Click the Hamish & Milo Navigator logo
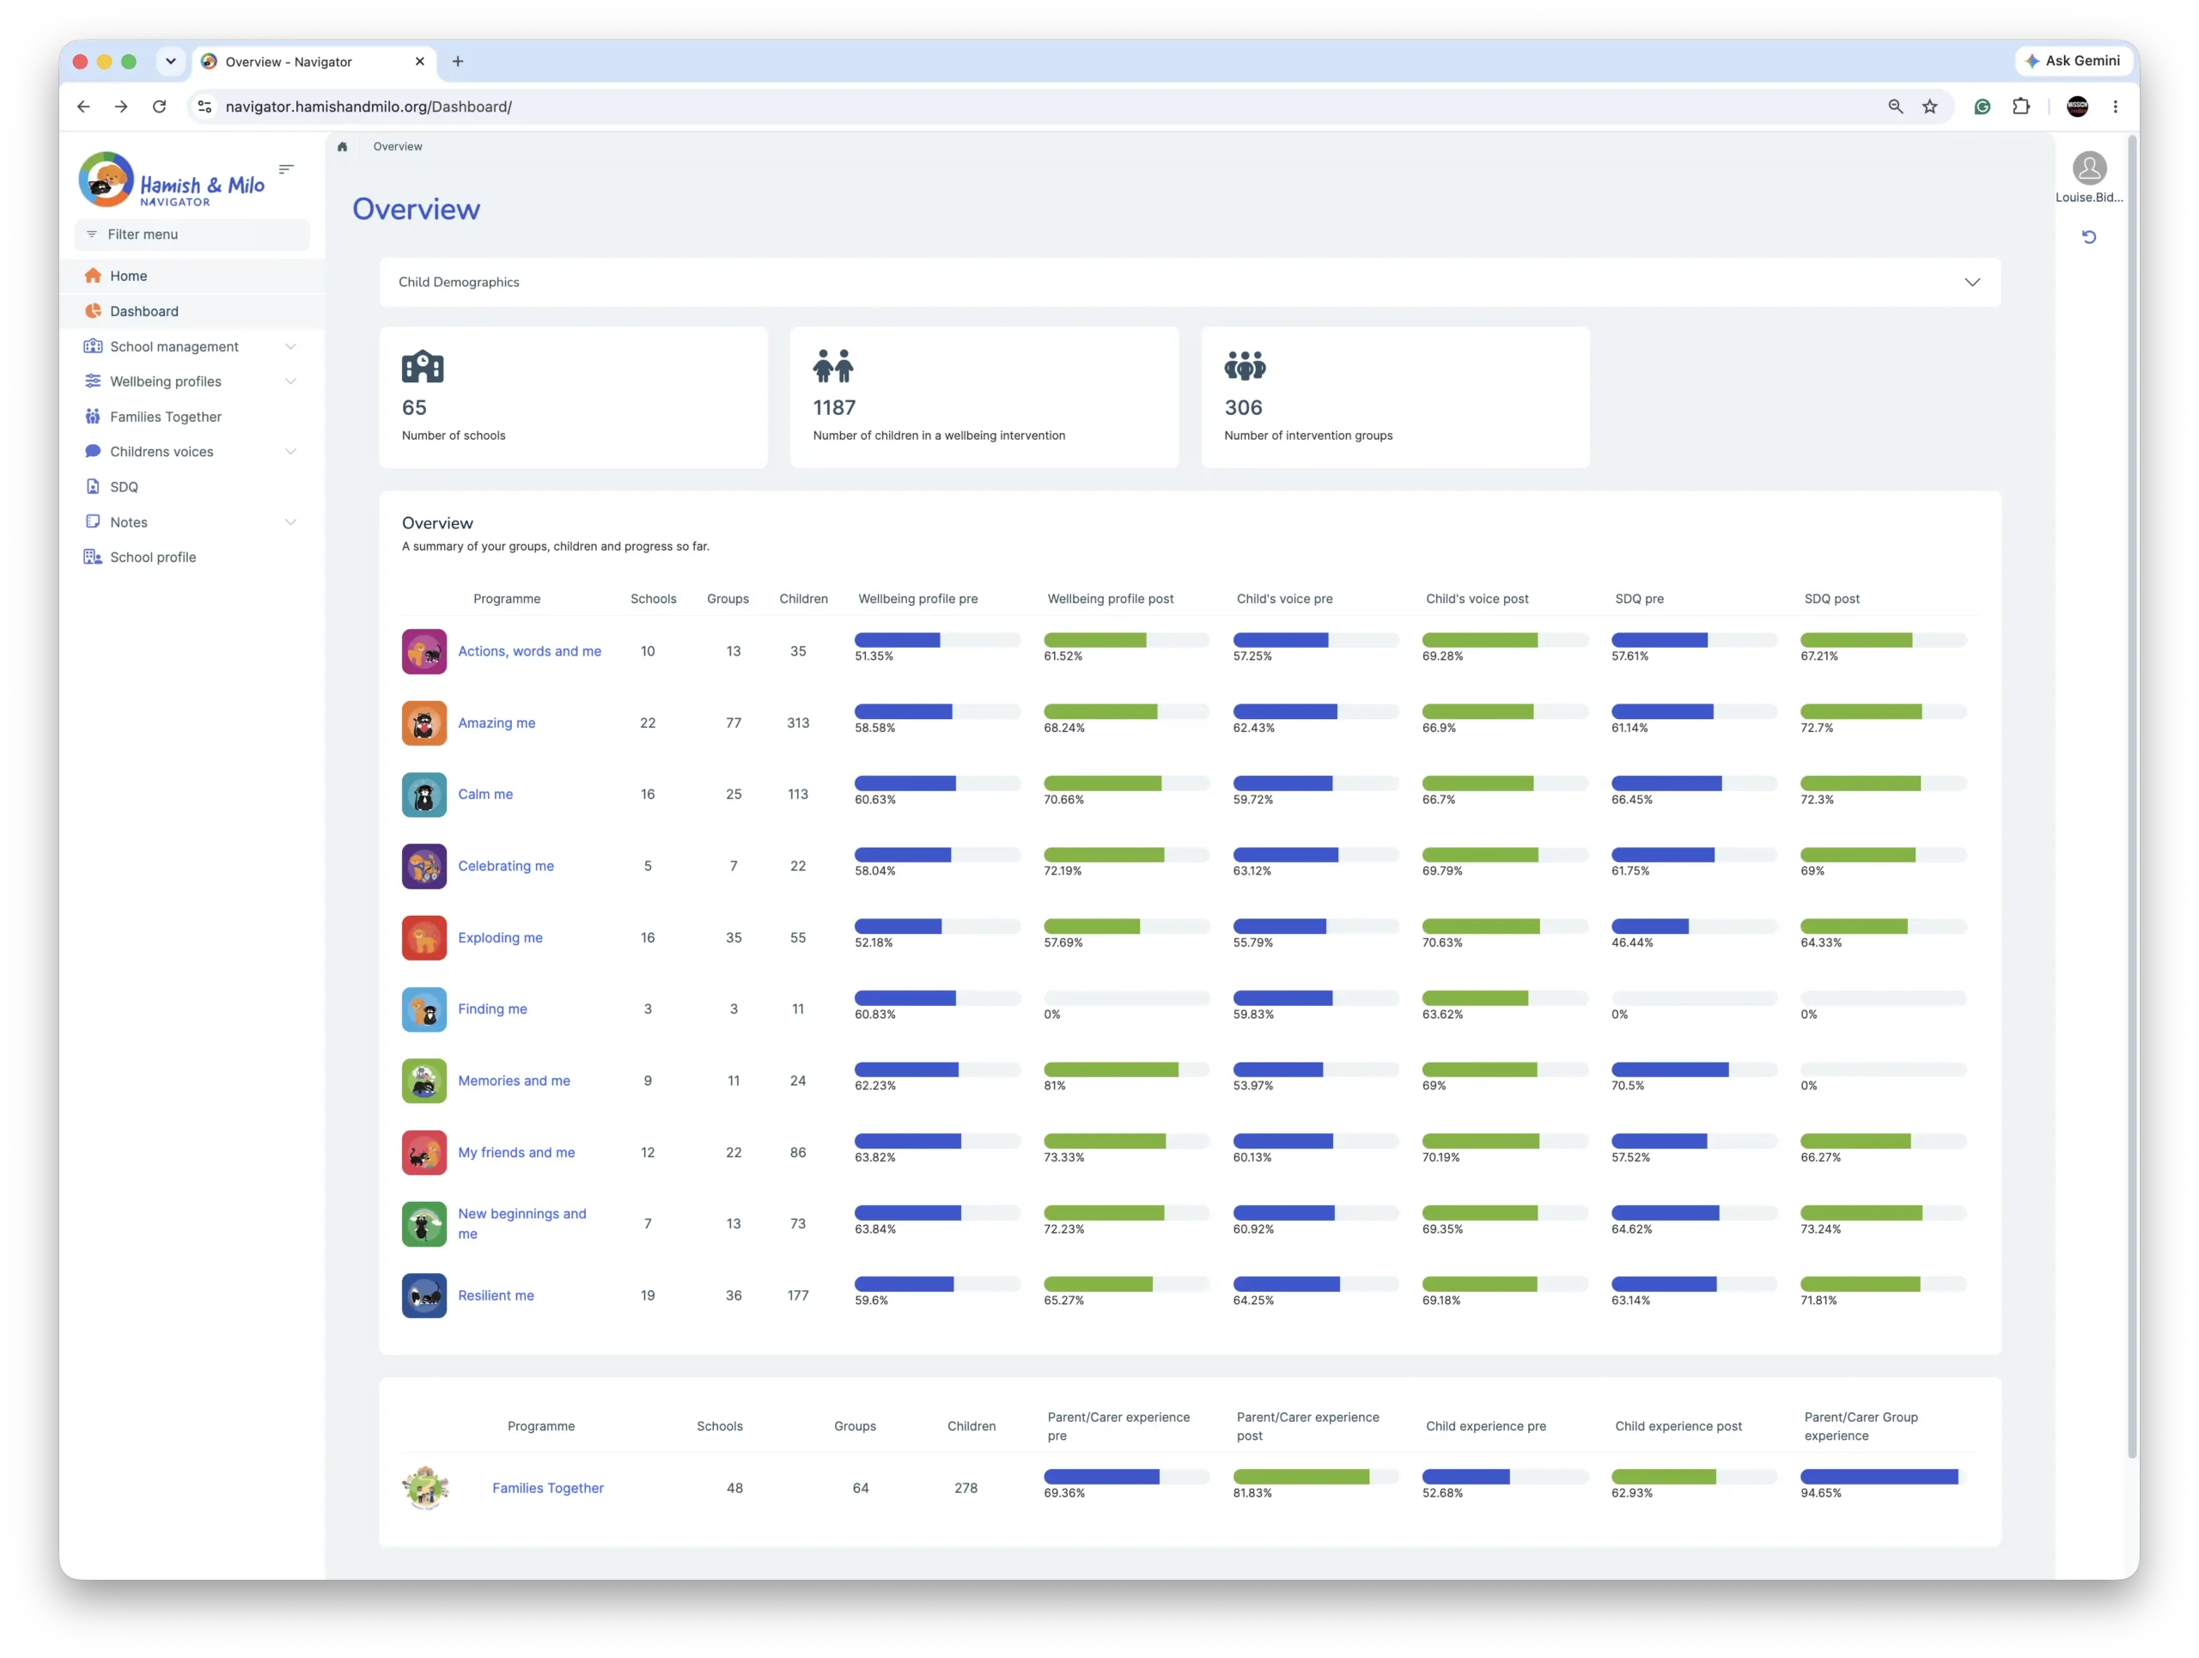This screenshot has width=2199, height=1658. (171, 180)
